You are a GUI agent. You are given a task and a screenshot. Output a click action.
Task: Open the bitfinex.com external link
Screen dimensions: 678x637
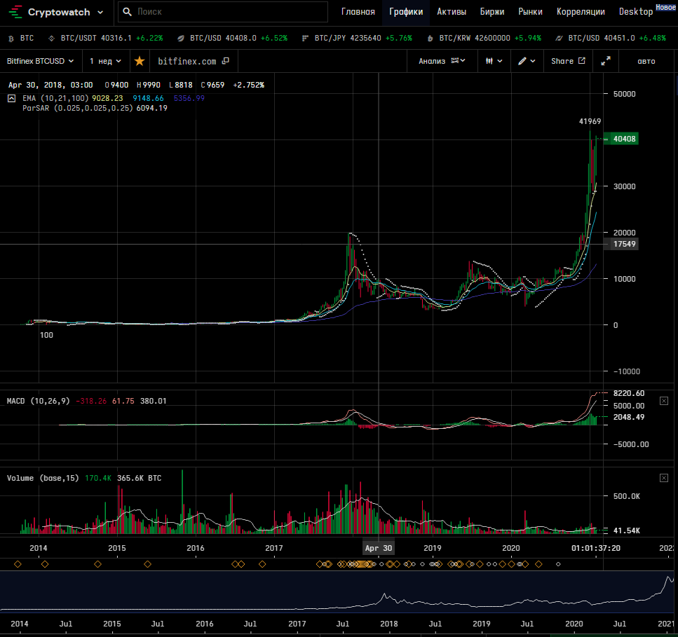[194, 61]
